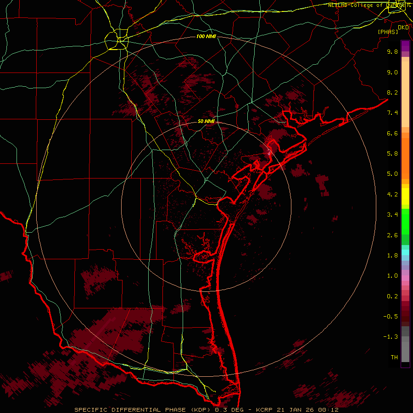
Task: Click the 6.6 legend value
Action: coord(392,133)
